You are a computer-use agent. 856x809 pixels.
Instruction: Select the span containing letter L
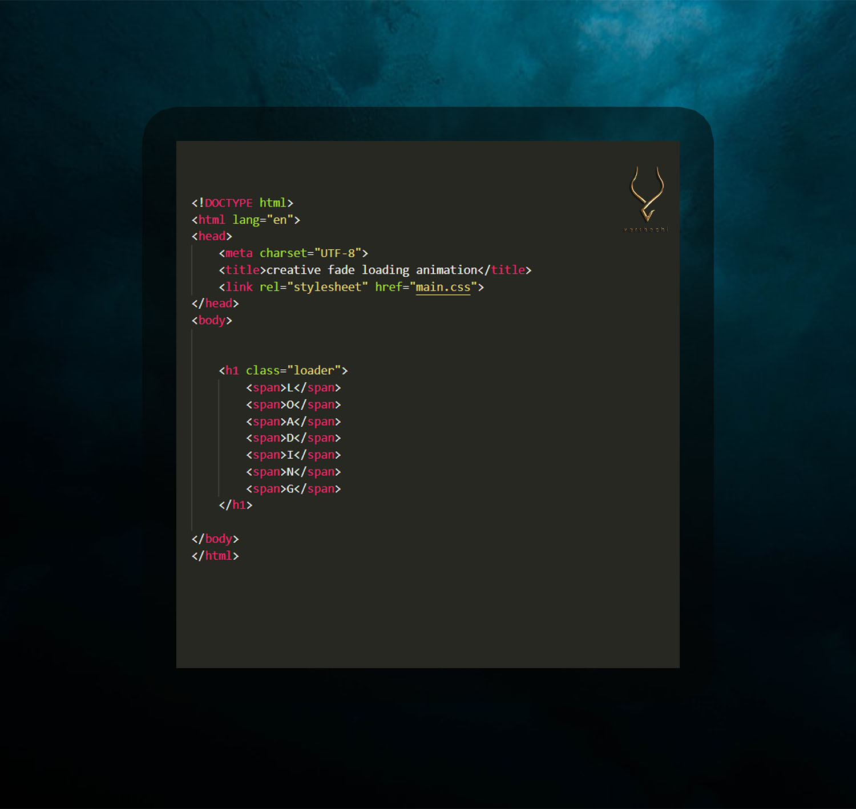293,388
